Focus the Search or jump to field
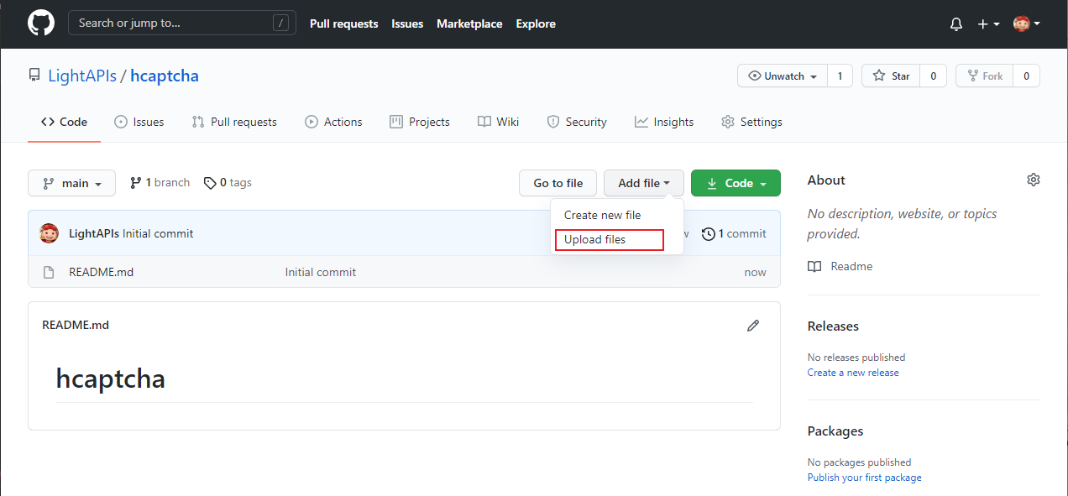The height and width of the screenshot is (496, 1068). point(182,23)
